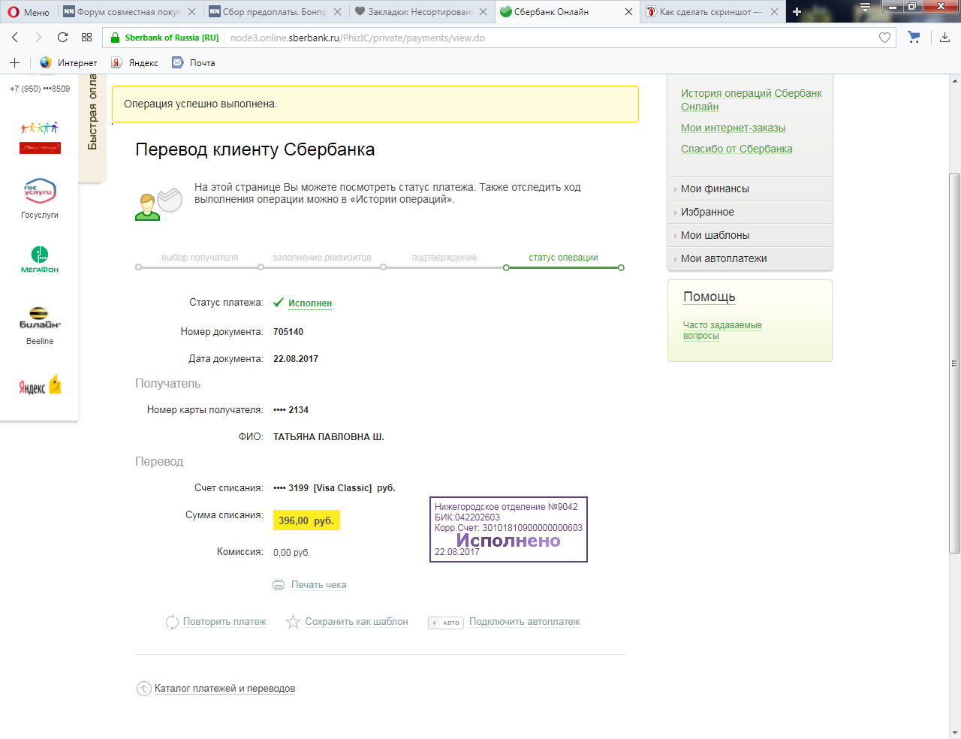Click the scrollbar down arrow

[955, 732]
